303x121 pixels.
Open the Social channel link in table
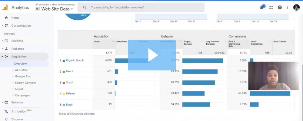click(x=70, y=82)
